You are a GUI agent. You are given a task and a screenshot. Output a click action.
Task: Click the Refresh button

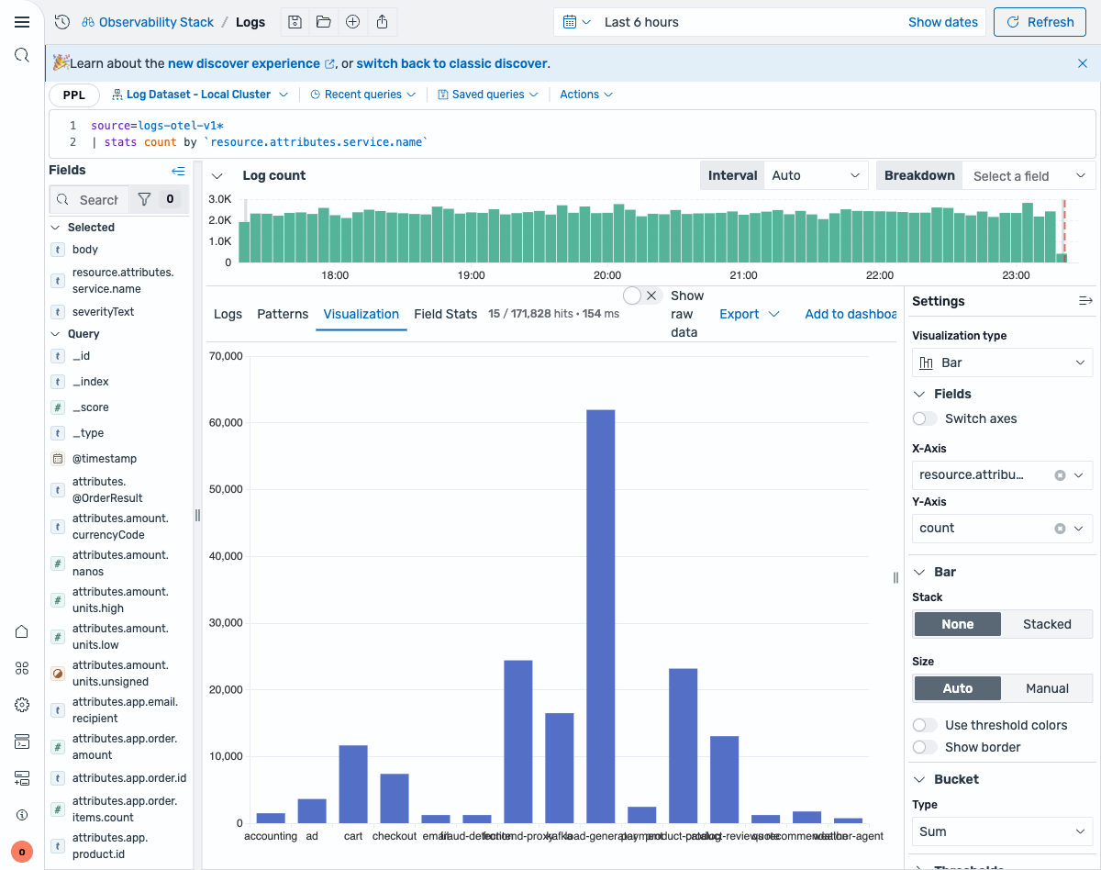(1040, 21)
